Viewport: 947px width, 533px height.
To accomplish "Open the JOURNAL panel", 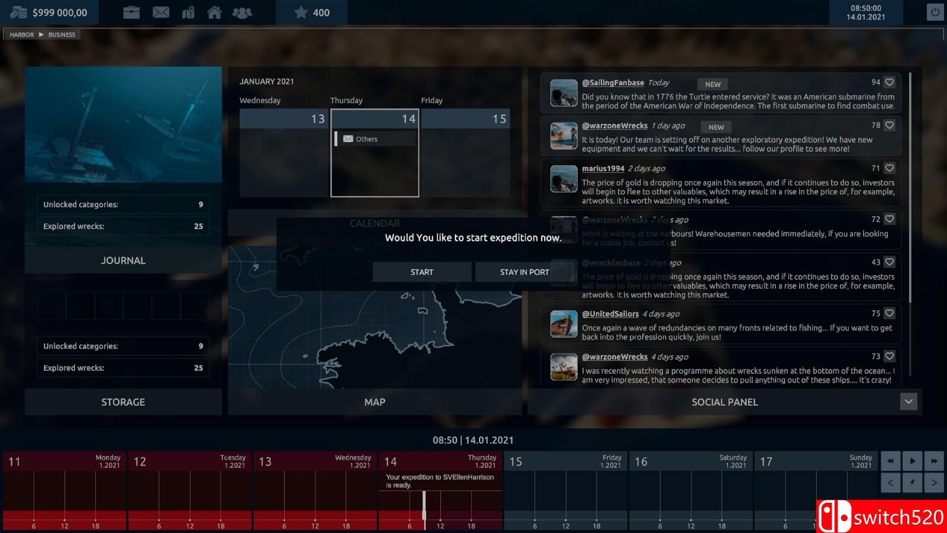I will click(x=123, y=261).
